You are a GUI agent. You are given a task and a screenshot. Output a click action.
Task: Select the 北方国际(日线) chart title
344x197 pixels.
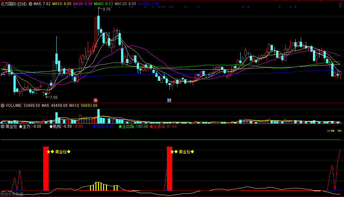pyautogui.click(x=14, y=4)
